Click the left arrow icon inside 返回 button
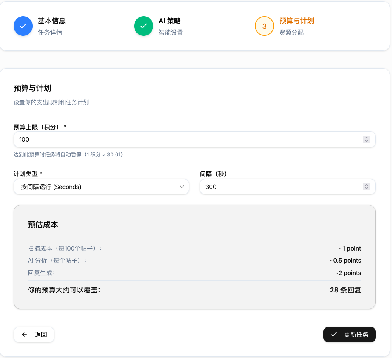The height and width of the screenshot is (358, 392). [24, 334]
